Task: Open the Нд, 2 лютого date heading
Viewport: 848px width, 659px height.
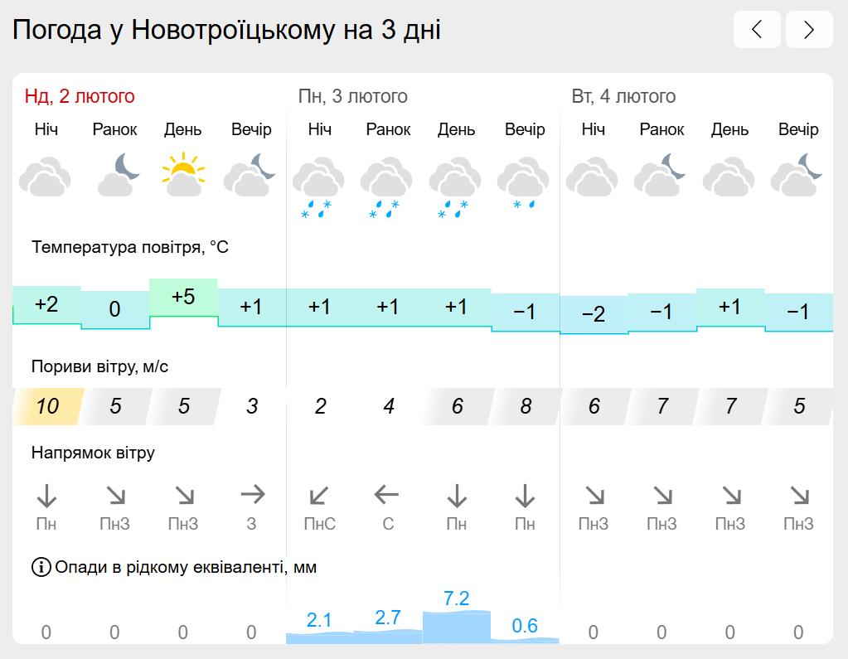Action: point(80,96)
